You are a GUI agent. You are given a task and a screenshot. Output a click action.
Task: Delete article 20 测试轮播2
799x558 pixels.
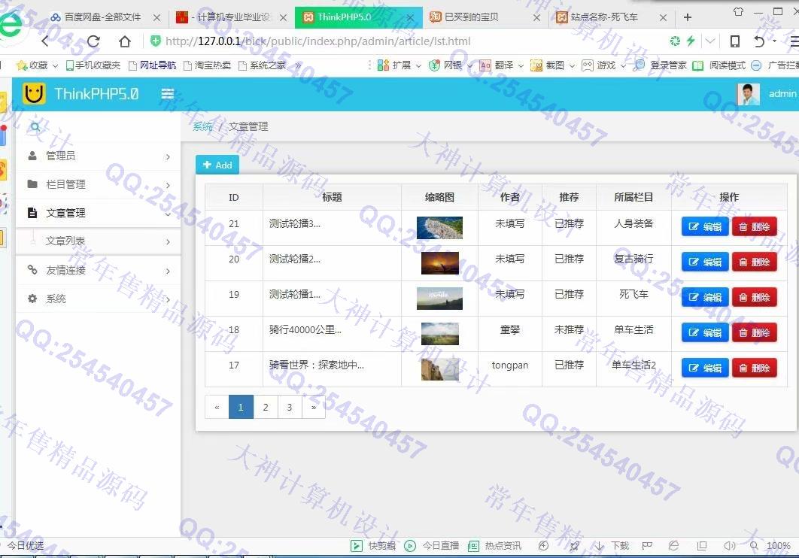coord(755,262)
